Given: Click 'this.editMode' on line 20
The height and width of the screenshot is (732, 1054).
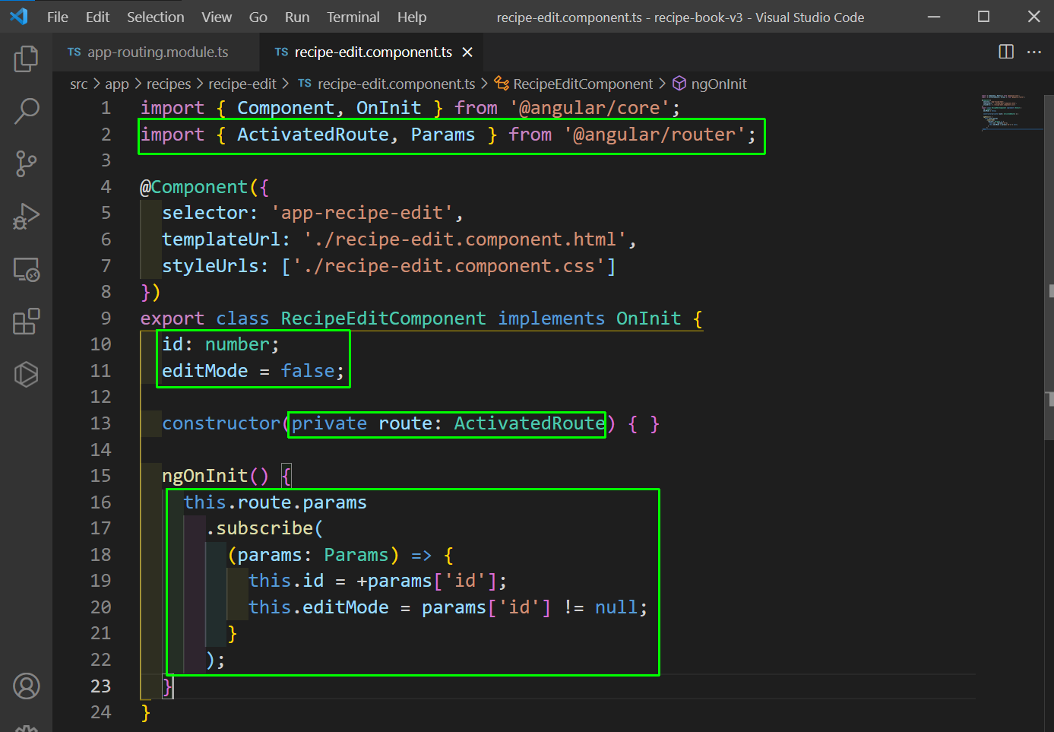Looking at the screenshot, I should [318, 607].
